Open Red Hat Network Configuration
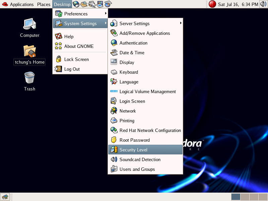The width and height of the screenshot is (268, 201). 145,130
